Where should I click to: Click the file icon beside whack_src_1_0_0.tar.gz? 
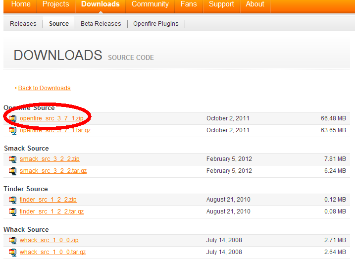point(13,252)
